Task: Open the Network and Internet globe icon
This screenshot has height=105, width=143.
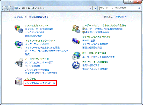Action: pos(19,45)
